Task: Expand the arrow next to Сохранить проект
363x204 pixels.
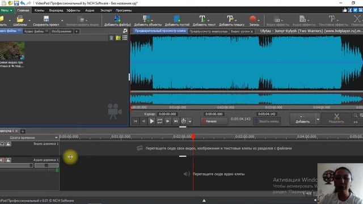Action: 62,20
